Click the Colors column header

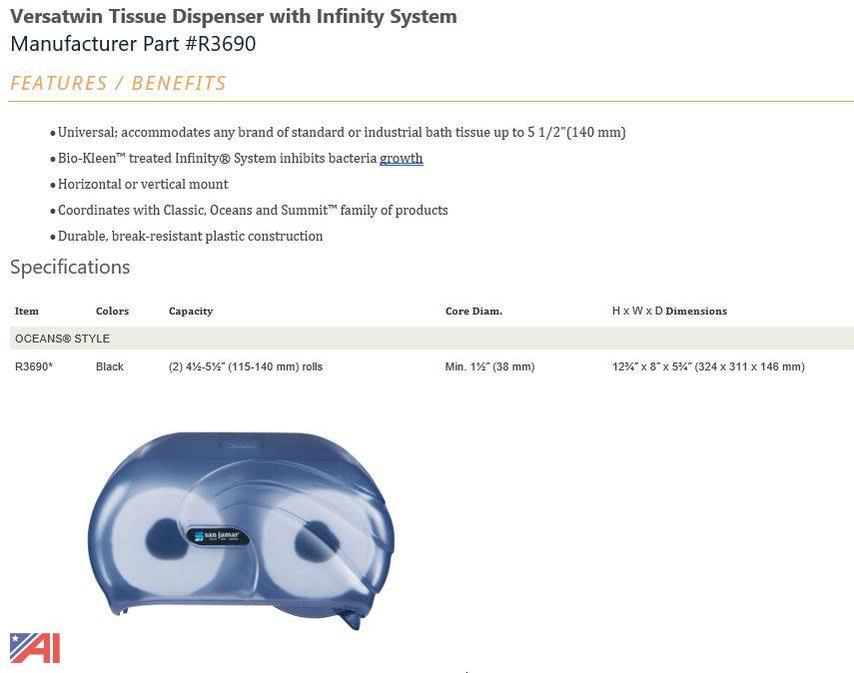pos(112,311)
